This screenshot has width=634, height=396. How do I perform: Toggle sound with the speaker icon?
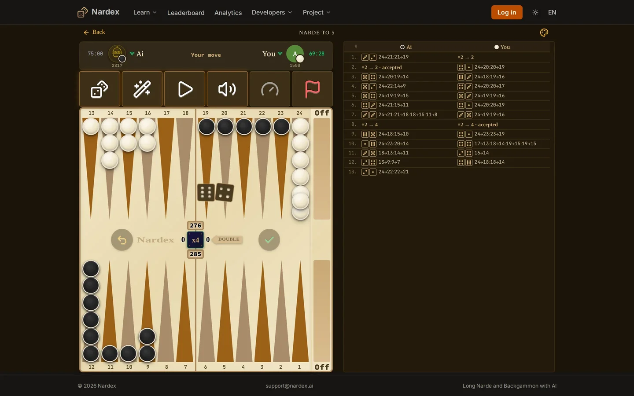click(x=227, y=89)
